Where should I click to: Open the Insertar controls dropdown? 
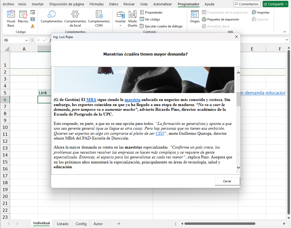120,19
